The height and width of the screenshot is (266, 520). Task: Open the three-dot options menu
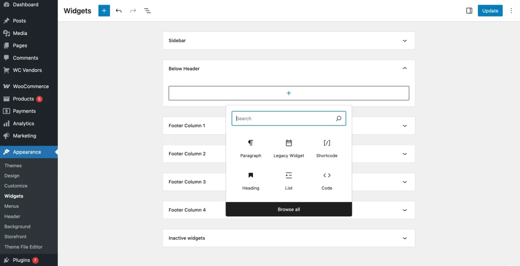tap(511, 11)
